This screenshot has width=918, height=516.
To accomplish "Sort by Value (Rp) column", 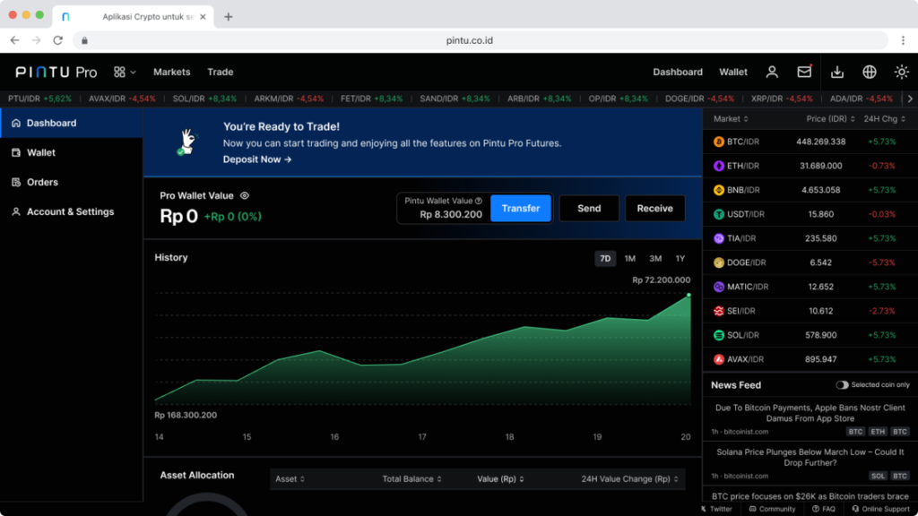I will coord(500,478).
